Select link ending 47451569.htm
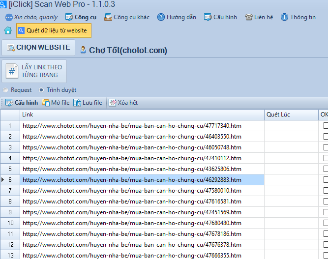328x259 pixels. [x=142, y=212]
